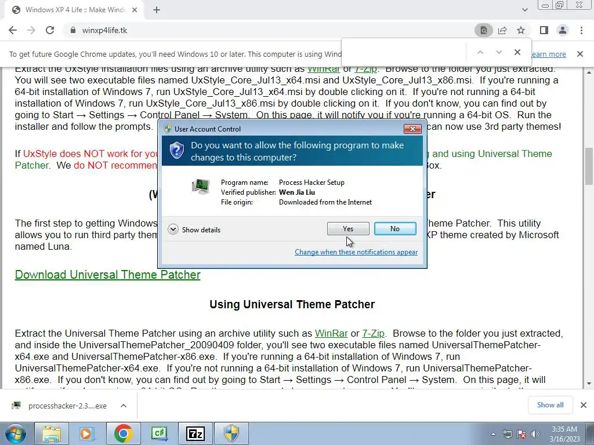Click No in User Account Control dialog
594x445 pixels.
tap(394, 228)
